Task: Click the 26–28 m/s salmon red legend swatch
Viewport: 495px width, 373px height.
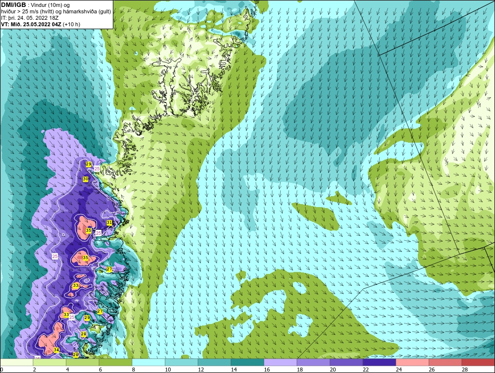Action: [x=445, y=362]
